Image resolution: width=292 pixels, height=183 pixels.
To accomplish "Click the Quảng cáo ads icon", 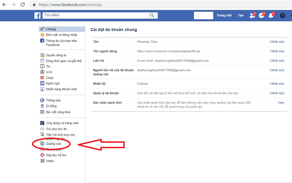I will 42,144.
